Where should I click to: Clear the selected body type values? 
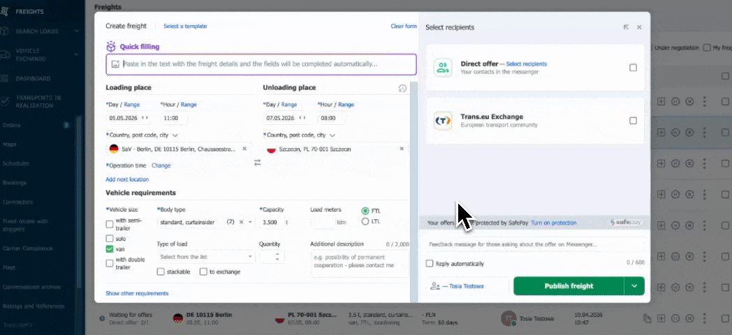point(241,222)
